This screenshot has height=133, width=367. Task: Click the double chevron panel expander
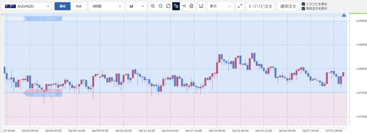(2, 14)
